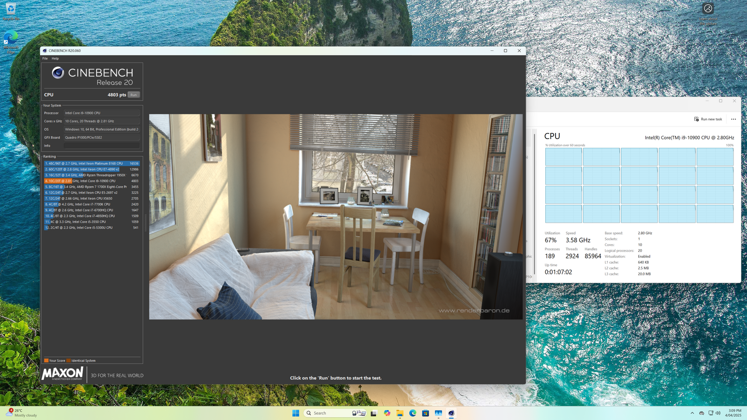Click the GFX Board value 'Quadro P1000/PCIe/SSE2'
This screenshot has height=420, width=747.
pyautogui.click(x=102, y=137)
